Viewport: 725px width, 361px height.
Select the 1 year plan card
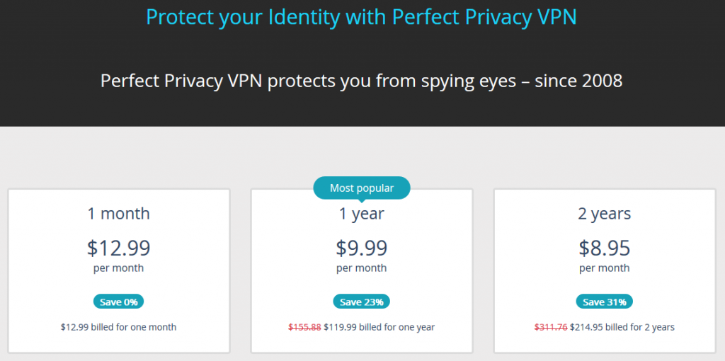(362, 271)
